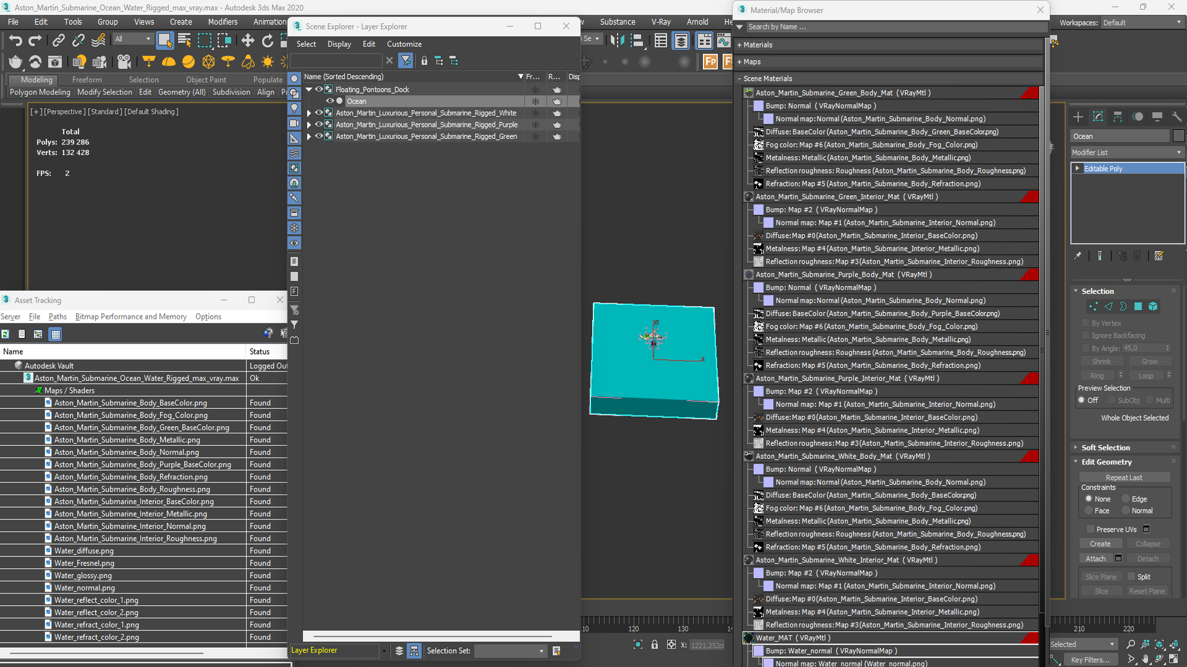Hide the Rigged_Green submarine layer eye
Image resolution: width=1187 pixels, height=667 pixels.
(319, 136)
